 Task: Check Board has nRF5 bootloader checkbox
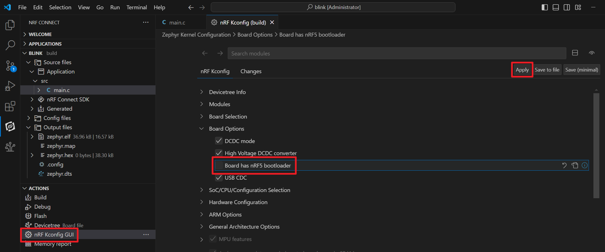(x=219, y=165)
